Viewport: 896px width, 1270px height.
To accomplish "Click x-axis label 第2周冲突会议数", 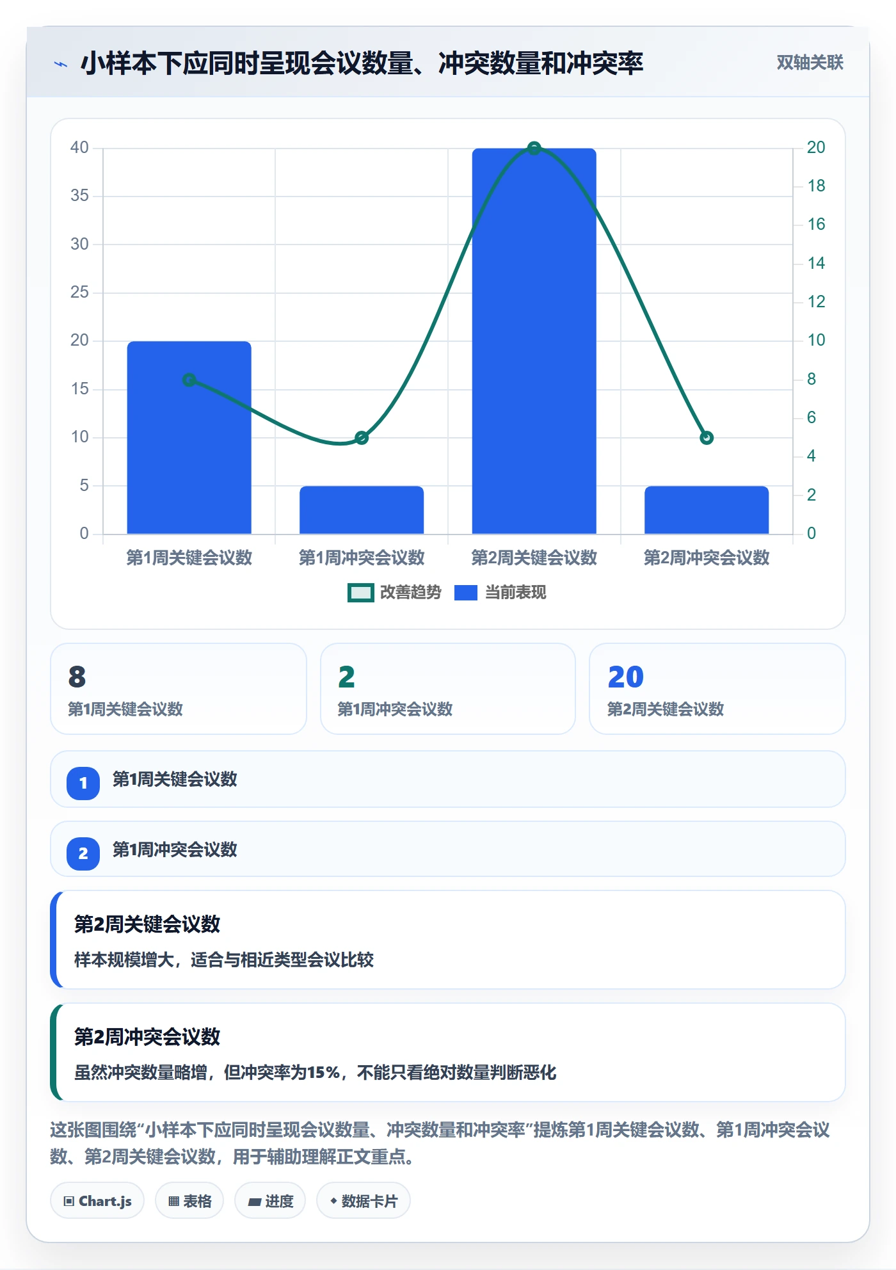I will click(707, 558).
